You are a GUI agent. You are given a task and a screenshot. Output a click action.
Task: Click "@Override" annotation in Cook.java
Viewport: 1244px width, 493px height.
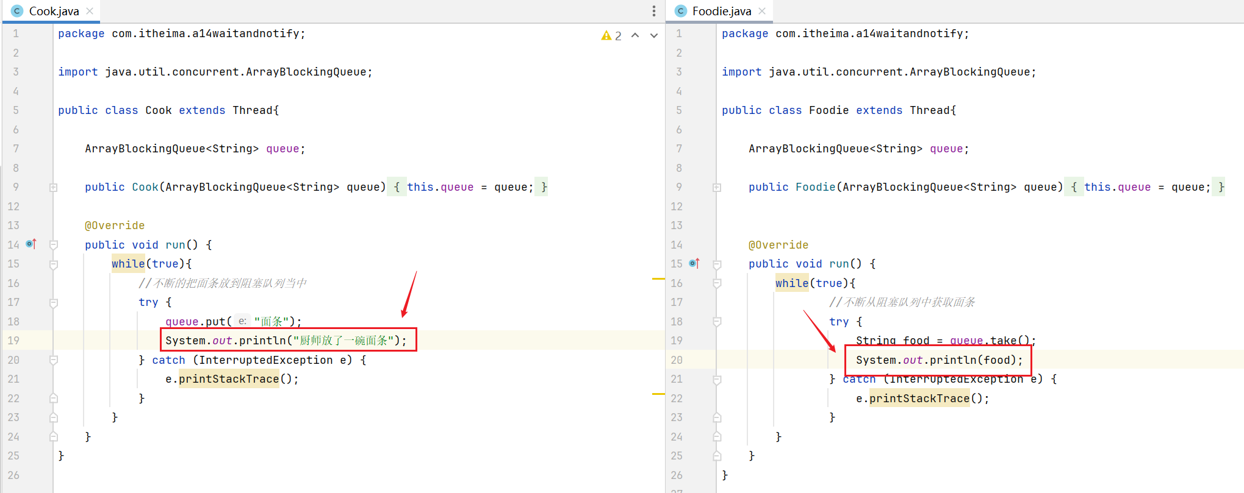115,225
